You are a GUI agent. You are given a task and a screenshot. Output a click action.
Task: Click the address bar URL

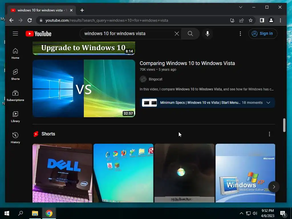[x=107, y=20]
